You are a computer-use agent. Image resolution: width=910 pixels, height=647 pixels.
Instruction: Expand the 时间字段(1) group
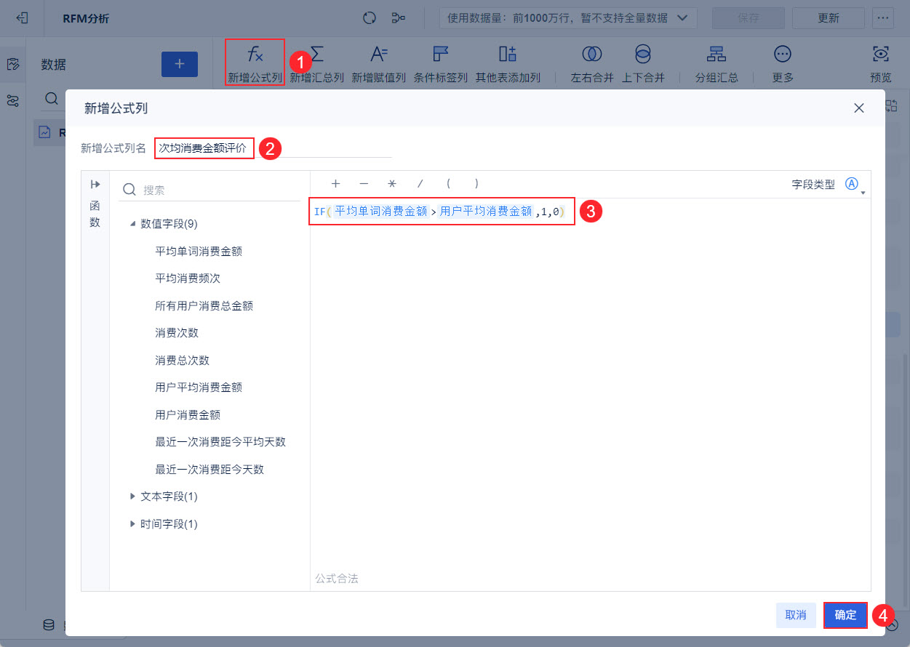(132, 524)
